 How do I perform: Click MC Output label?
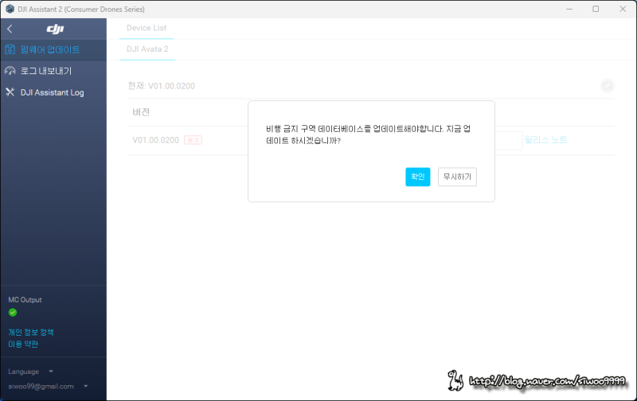click(25, 300)
